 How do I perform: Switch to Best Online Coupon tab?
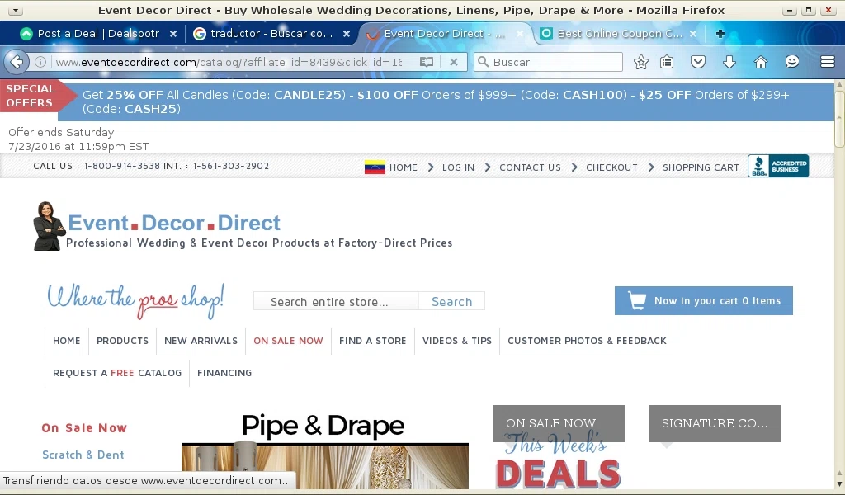tap(620, 33)
